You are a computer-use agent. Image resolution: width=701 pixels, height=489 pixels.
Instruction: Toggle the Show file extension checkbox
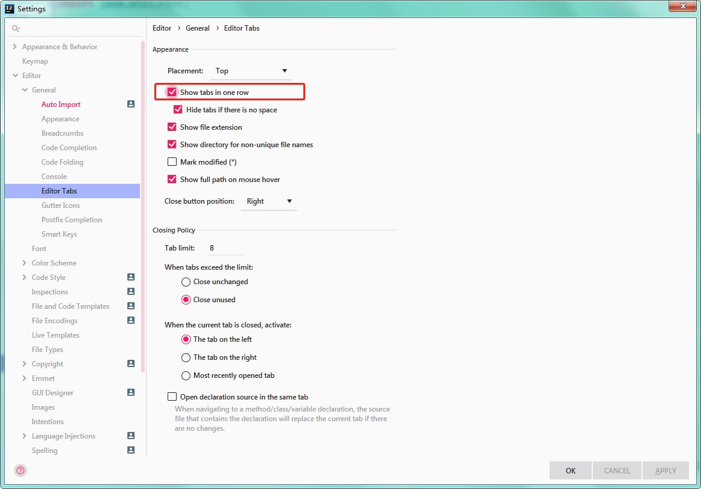pyautogui.click(x=172, y=127)
